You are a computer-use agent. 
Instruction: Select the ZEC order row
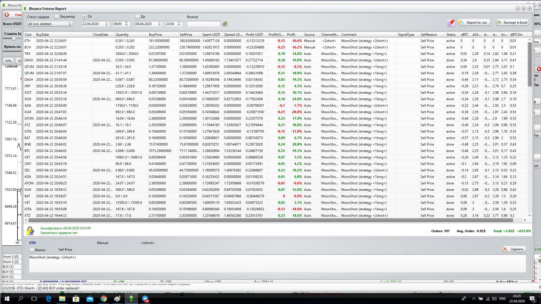tap(275, 170)
